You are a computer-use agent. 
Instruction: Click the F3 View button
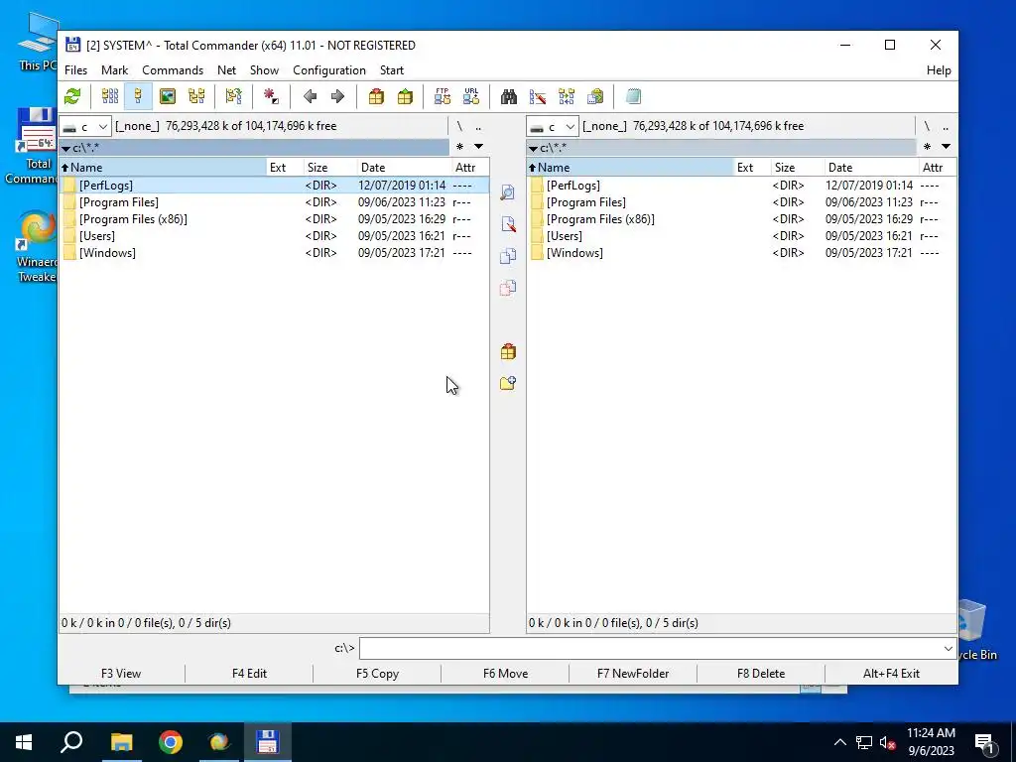121,674
